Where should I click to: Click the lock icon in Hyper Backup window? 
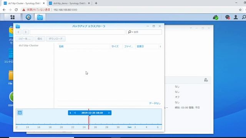(x=206, y=80)
